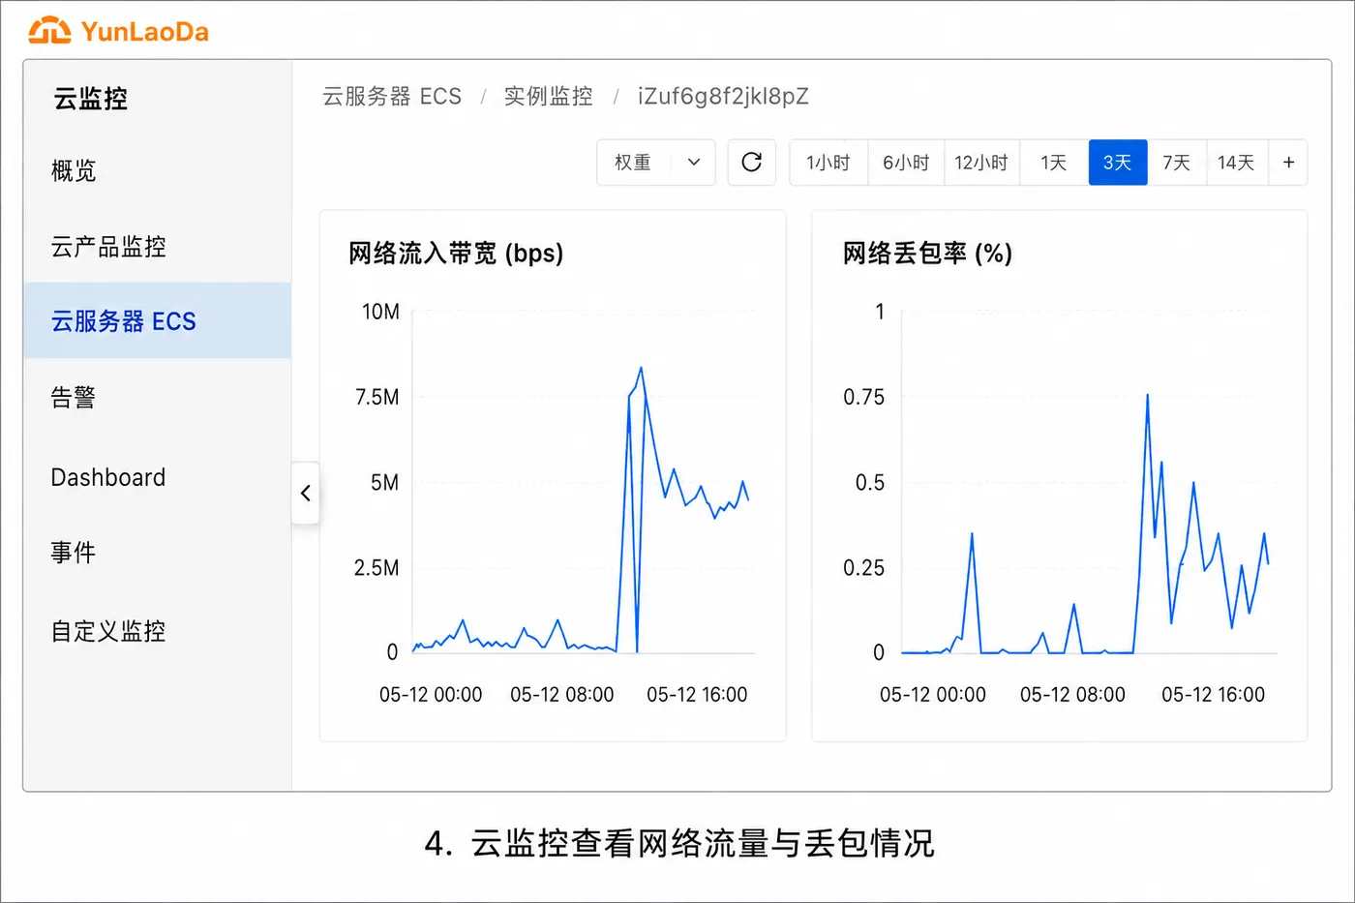
Task: Click the plus icon for a custom time range
Action: coord(1288,163)
